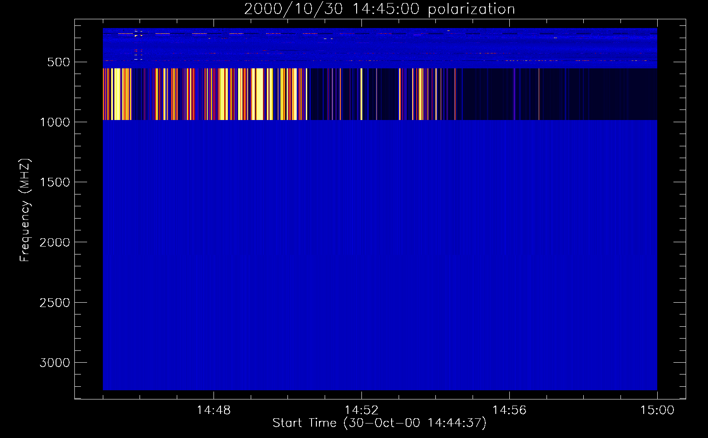
Task: Click the 2500 frequency tick label
Action: (x=55, y=303)
